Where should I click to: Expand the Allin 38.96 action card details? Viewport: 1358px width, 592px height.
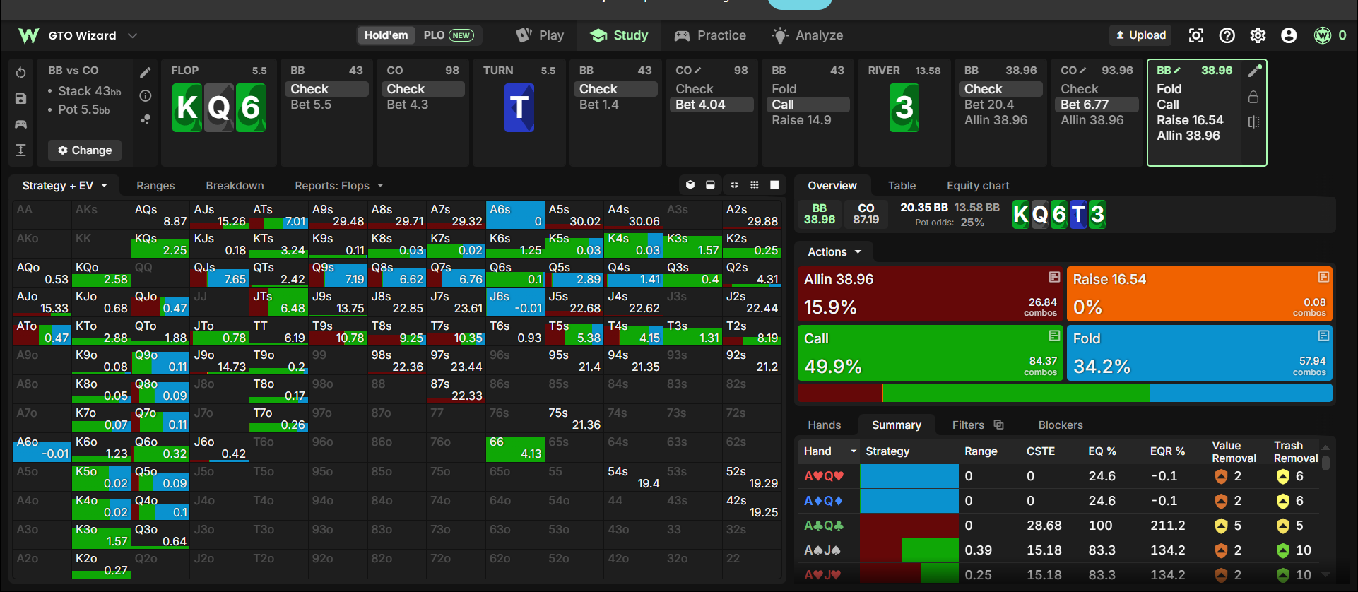(x=1054, y=277)
